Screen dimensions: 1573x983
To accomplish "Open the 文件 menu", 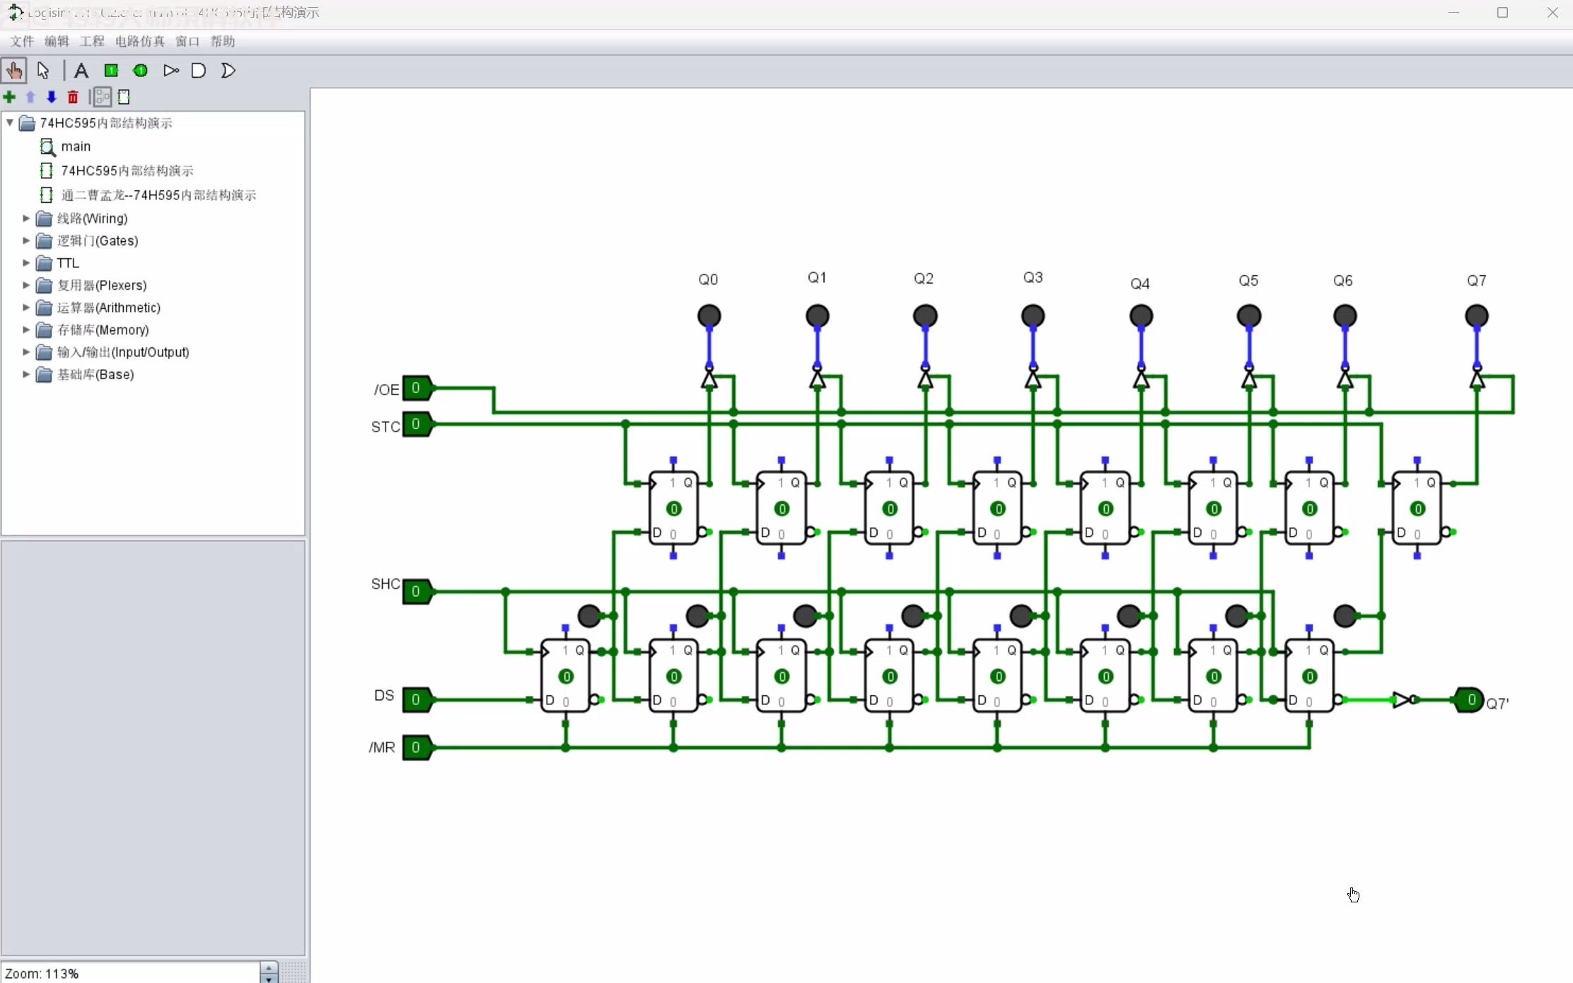I will point(22,41).
